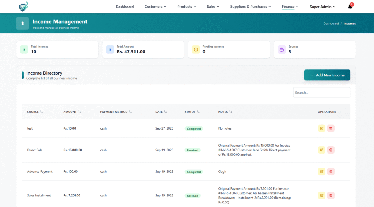Viewport: 374px width, 207px height.
Task: Edit the 'test' income entry
Action: (321, 128)
